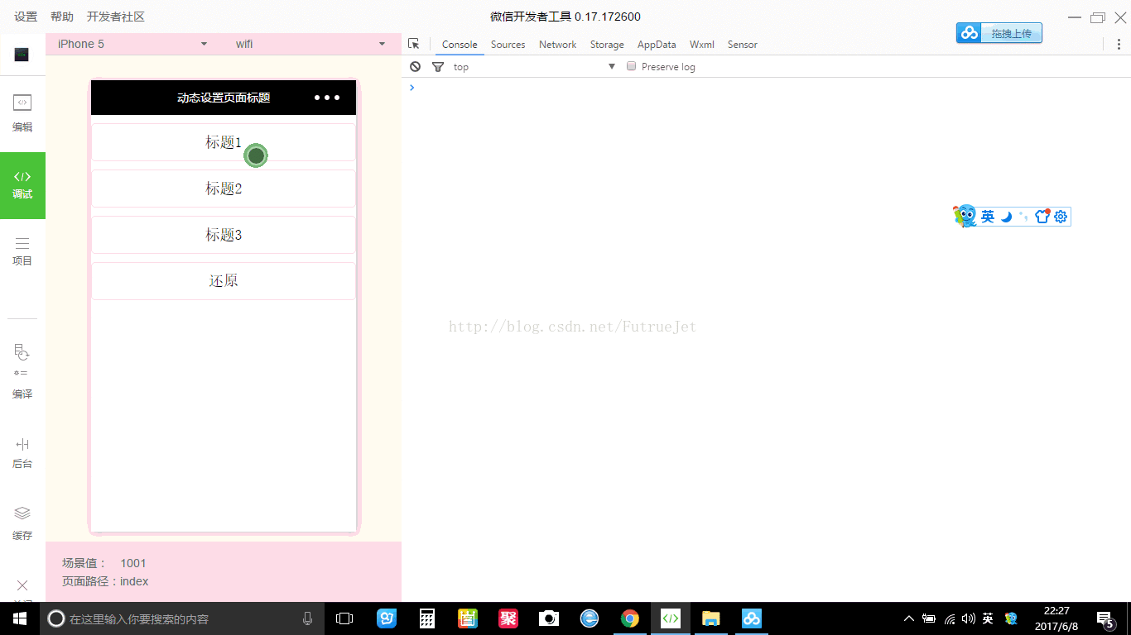Open the red 聚 app on taskbar
Screen dimensions: 1131x635
click(508, 618)
